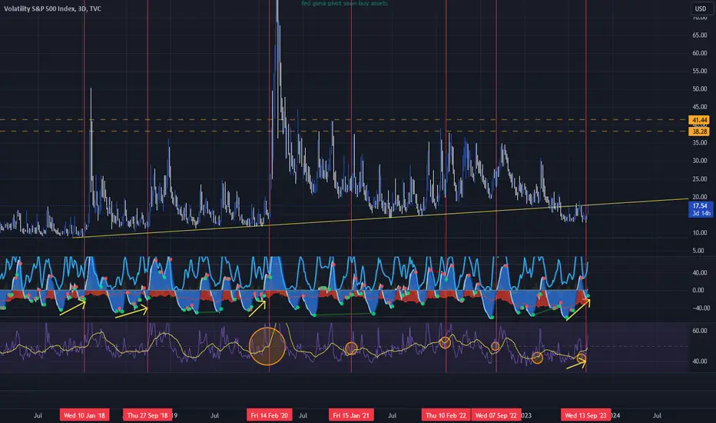Click the 55.00 price axis value
This screenshot has width=716, height=423.
tap(700, 71)
